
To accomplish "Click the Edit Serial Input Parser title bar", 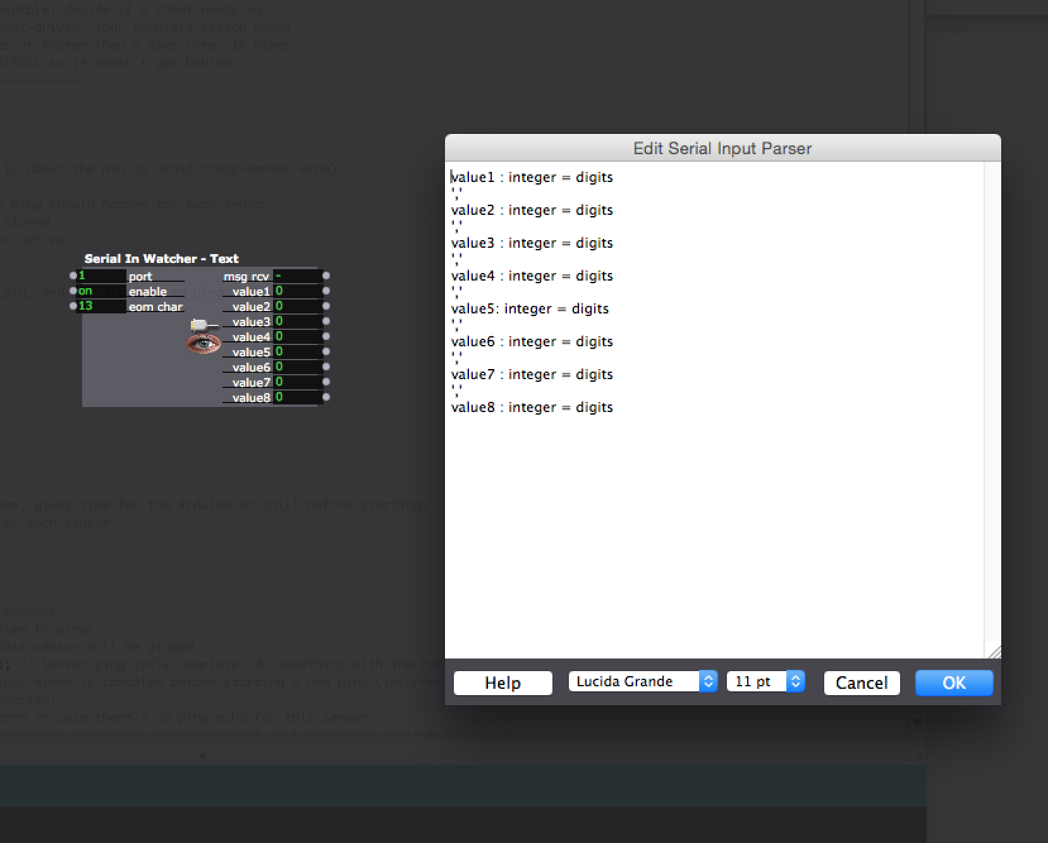I will click(722, 148).
